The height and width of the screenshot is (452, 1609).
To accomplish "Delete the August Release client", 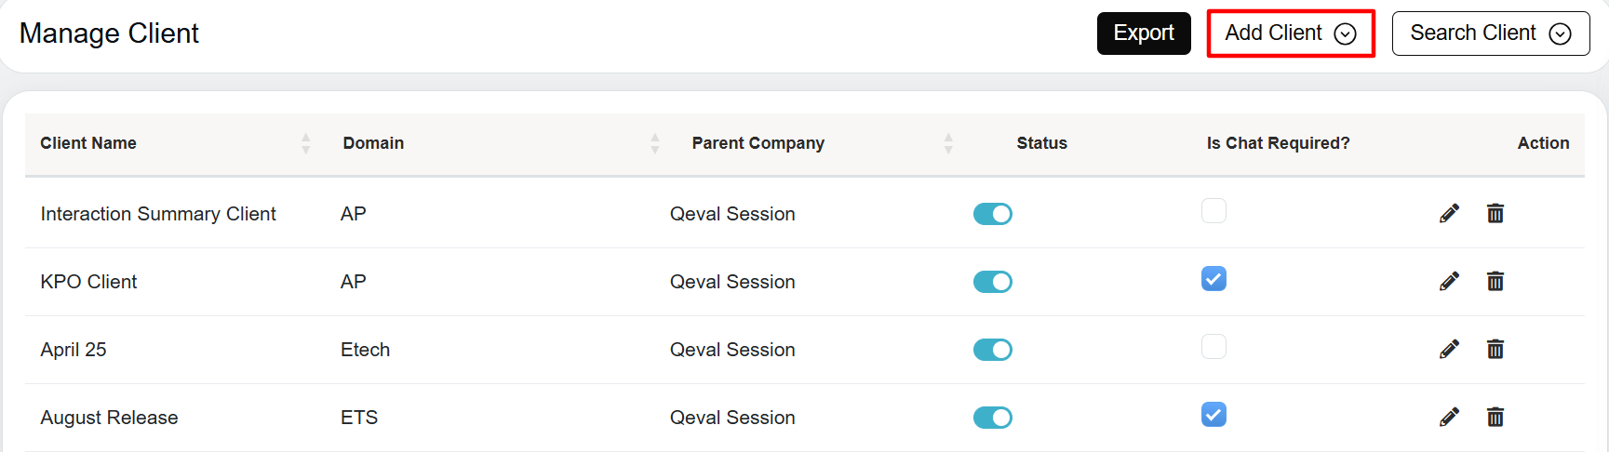I will click(1495, 418).
